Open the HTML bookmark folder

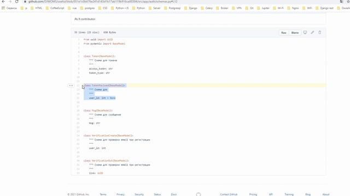(x=37, y=8)
